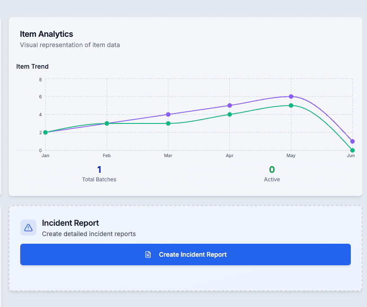Click the Create Incident Report button
Screen dimensions: 367x307
tap(185, 254)
